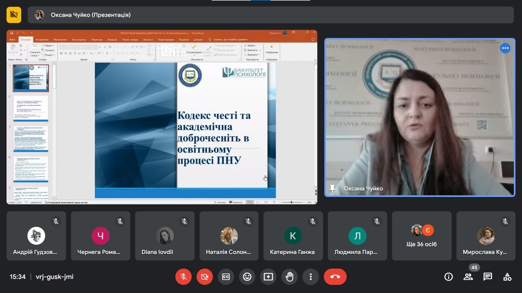Open the meeting details info icon
This screenshot has height=293, width=522.
(449, 277)
